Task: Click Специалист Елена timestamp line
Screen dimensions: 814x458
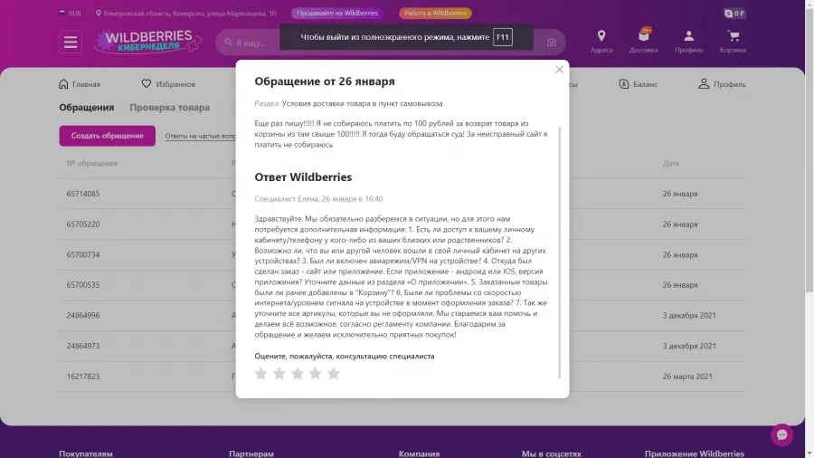Action: coord(318,199)
